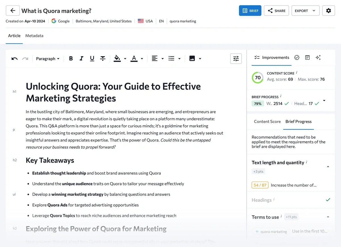Open the Improvements tab
Viewport: 341px width, 247px height.
point(272,57)
